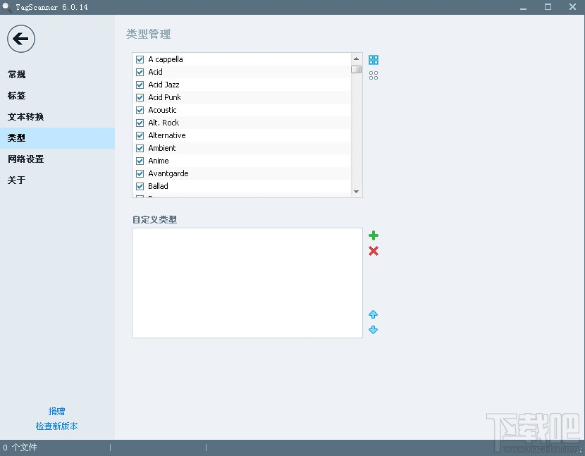The image size is (585, 456).
Task: Click the 捐赠 donate link
Action: [56, 411]
